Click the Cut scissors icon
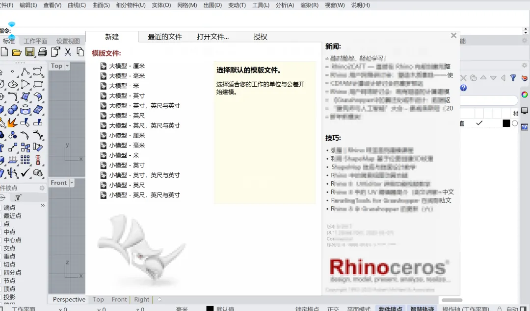The width and height of the screenshot is (530, 311). [68, 51]
